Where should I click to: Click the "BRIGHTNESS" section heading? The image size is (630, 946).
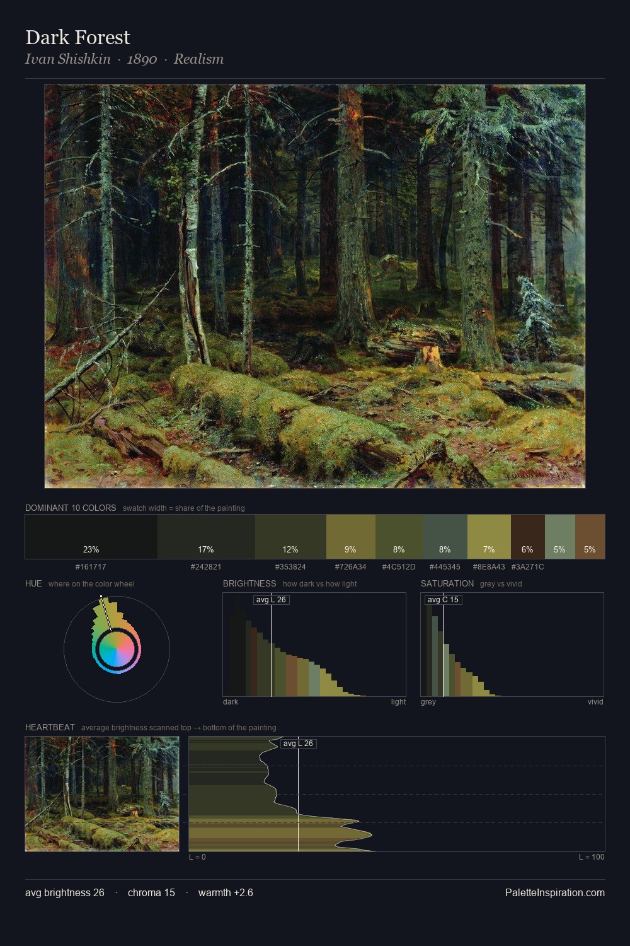coord(249,583)
